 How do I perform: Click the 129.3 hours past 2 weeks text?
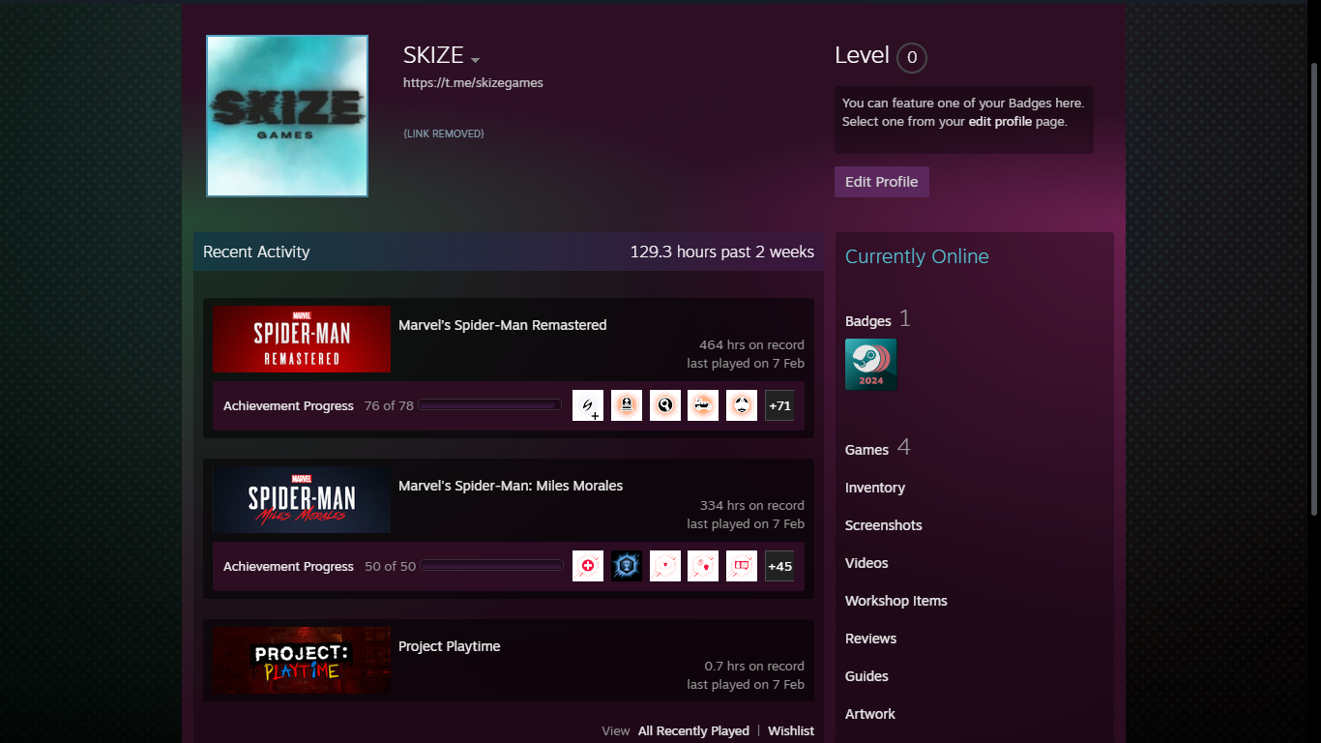(722, 252)
